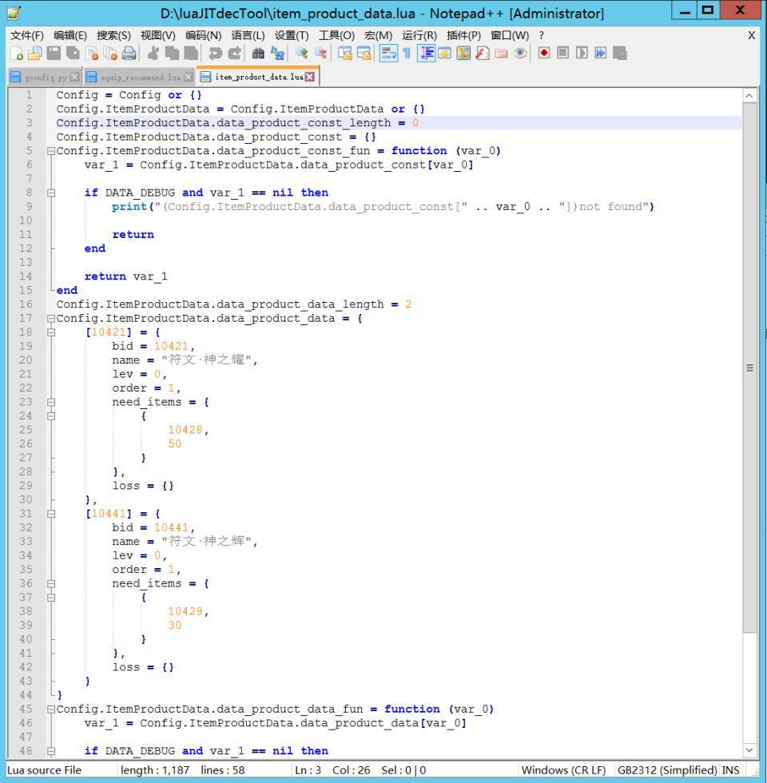Close the item_product_data.lua tab
This screenshot has width=767, height=783.
pyautogui.click(x=310, y=77)
